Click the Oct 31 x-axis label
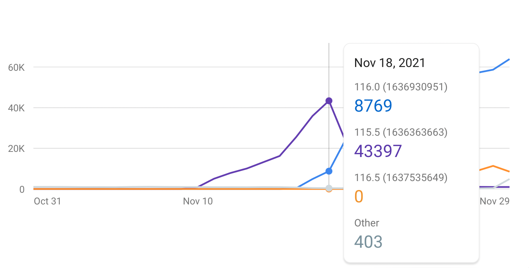529x268 pixels. tap(48, 201)
